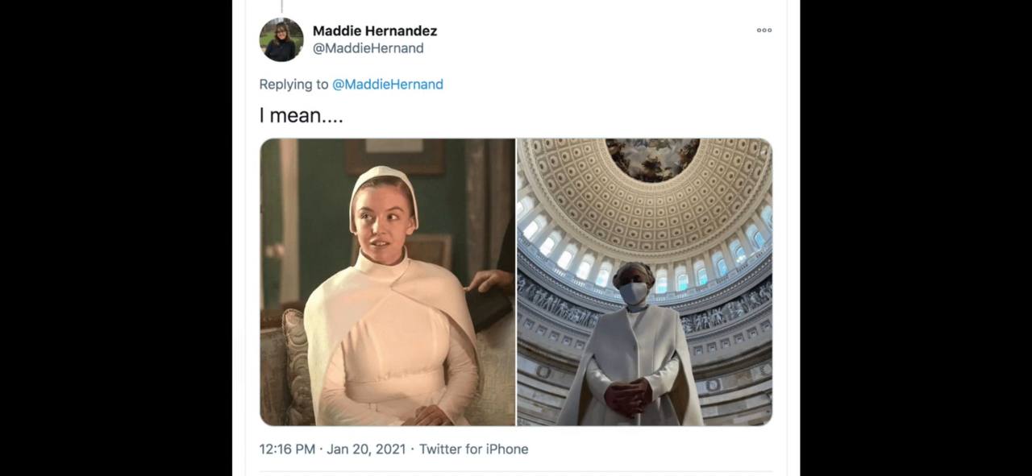This screenshot has height=476, width=1032.
Task: Click the Jan 20, 2021 date
Action: [x=366, y=449]
